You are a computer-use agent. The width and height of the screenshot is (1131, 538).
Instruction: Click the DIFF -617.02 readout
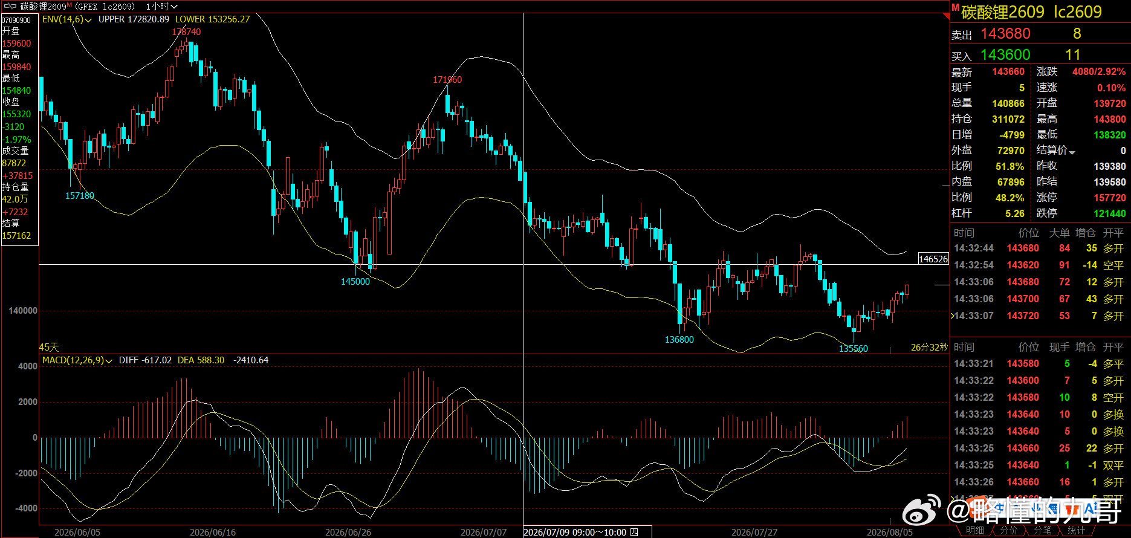[x=145, y=360]
